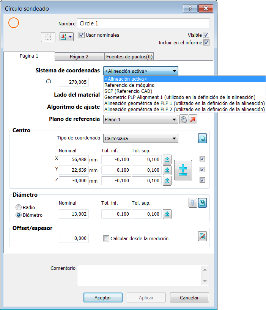This screenshot has width=266, height=310.
Task: Toggle Usar nominales checkbox
Action: coord(81,35)
